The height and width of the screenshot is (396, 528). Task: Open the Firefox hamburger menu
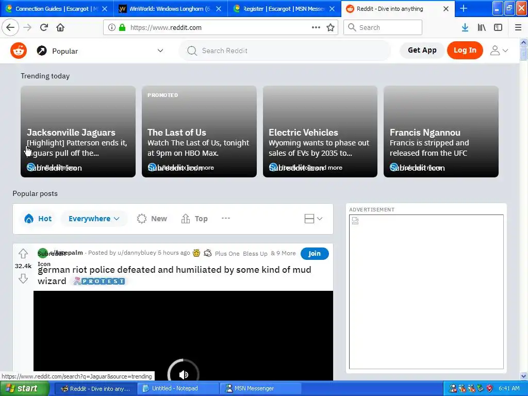518,27
